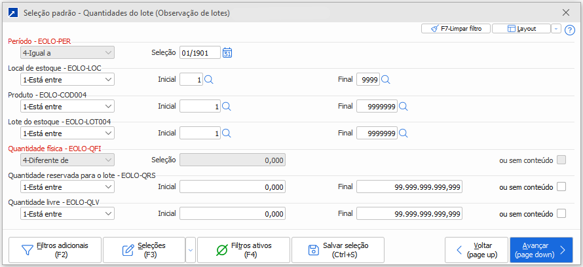Click magnifier for initial Lote do estoque

tap(226, 133)
